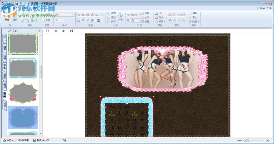This screenshot has height=144, width=274.
Task: Open the panel view mode dropdown icon
Action: 16,31
